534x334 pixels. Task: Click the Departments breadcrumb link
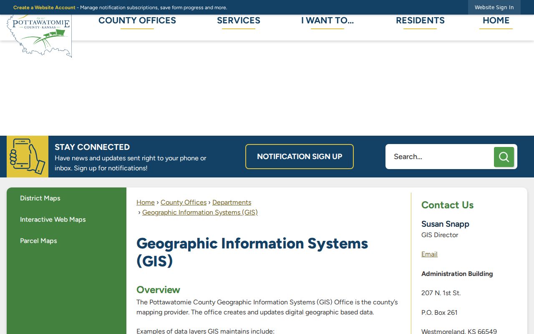pyautogui.click(x=232, y=202)
